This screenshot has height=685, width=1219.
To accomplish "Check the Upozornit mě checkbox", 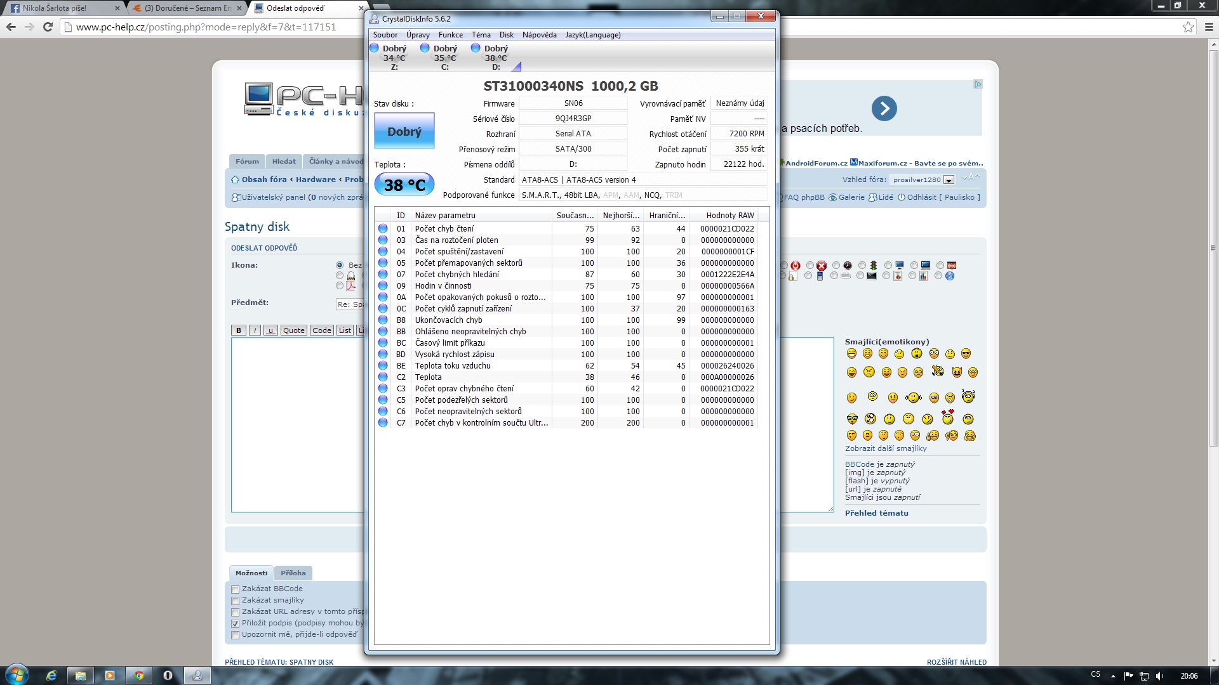I will pos(236,635).
